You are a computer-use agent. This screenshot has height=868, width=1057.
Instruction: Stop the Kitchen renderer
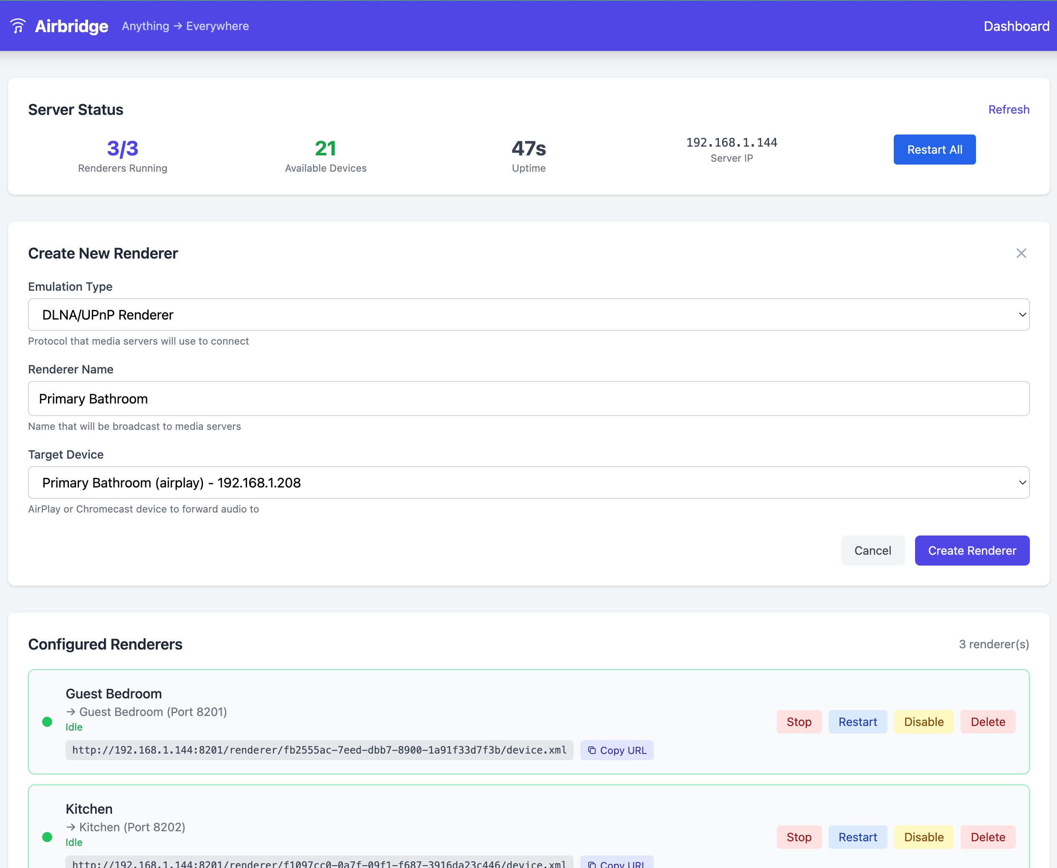coord(799,837)
